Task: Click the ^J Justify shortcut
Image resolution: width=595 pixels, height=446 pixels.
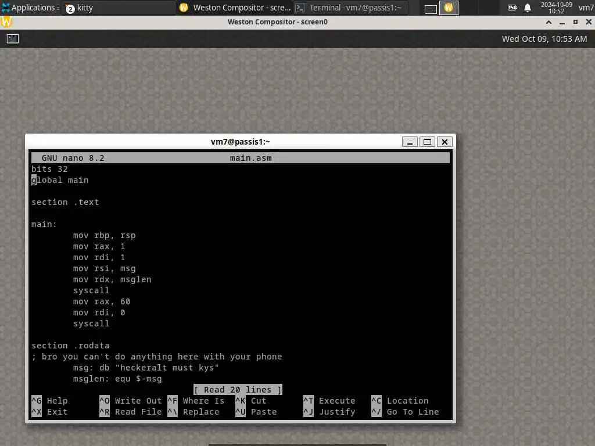Action: [x=329, y=412]
